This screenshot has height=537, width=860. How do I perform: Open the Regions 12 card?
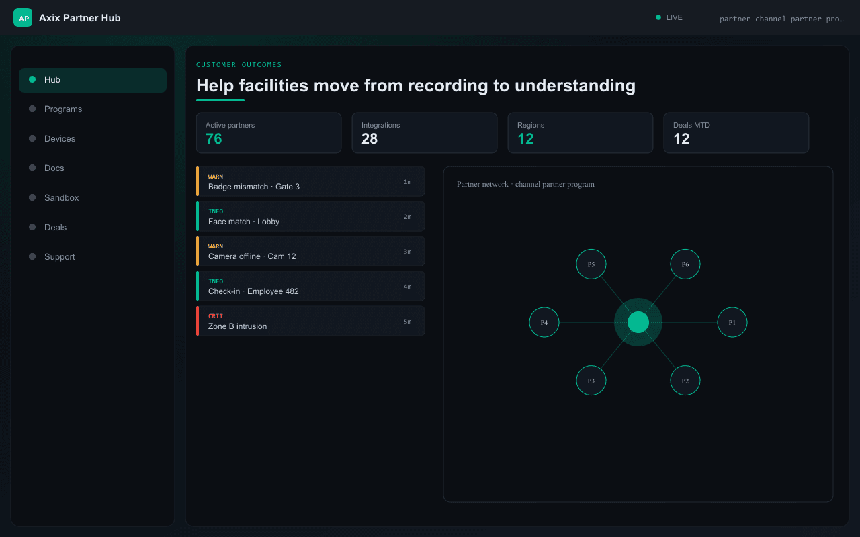pos(580,133)
